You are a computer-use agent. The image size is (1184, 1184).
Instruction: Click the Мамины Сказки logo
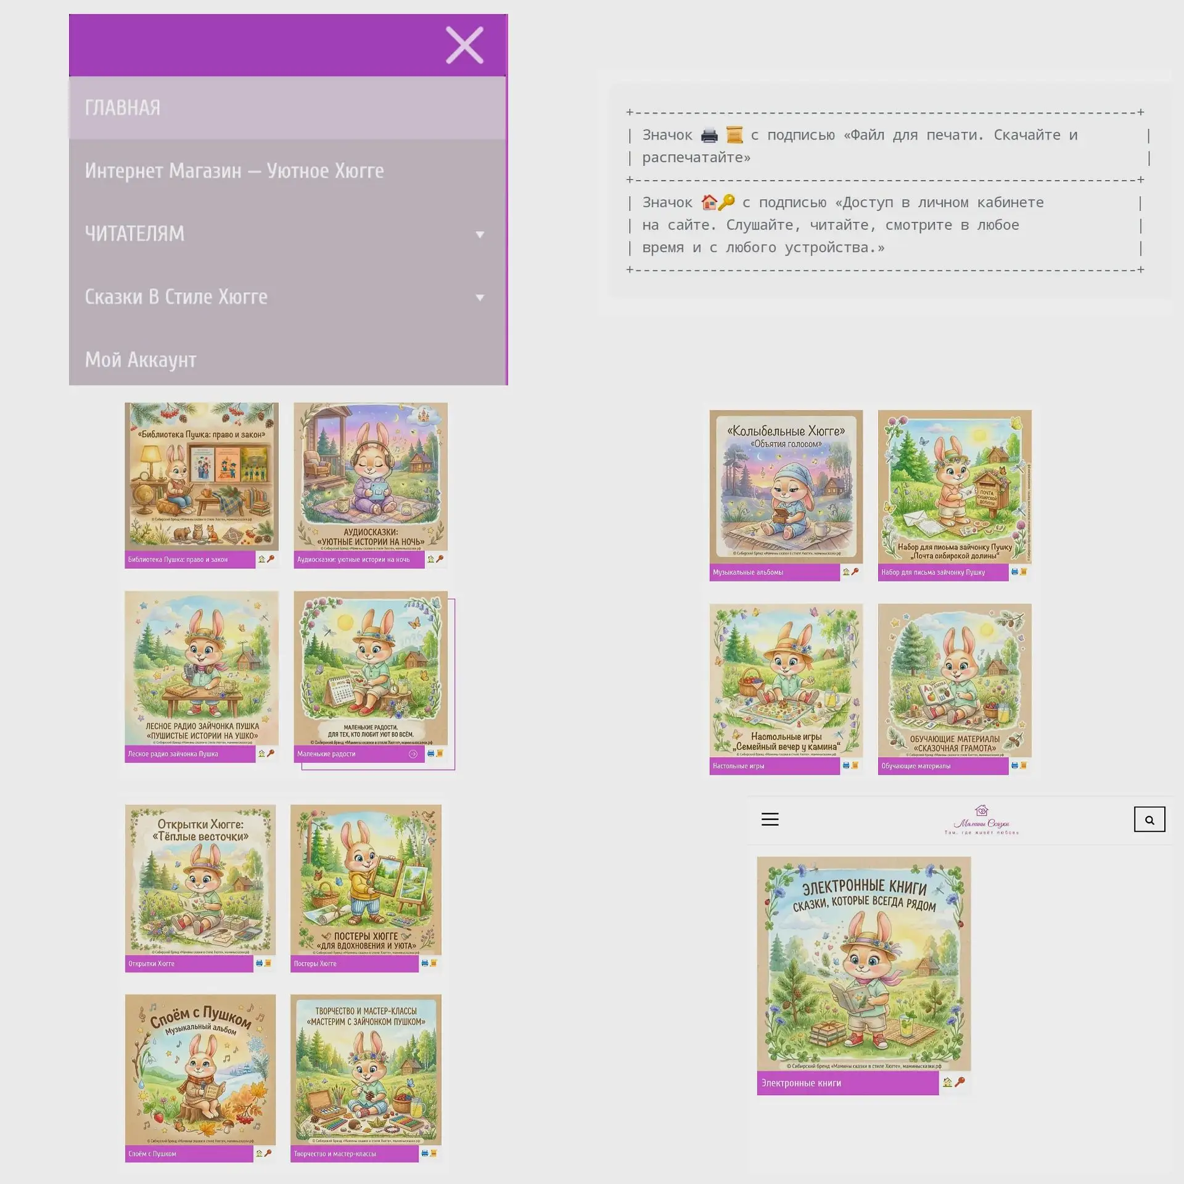click(981, 820)
